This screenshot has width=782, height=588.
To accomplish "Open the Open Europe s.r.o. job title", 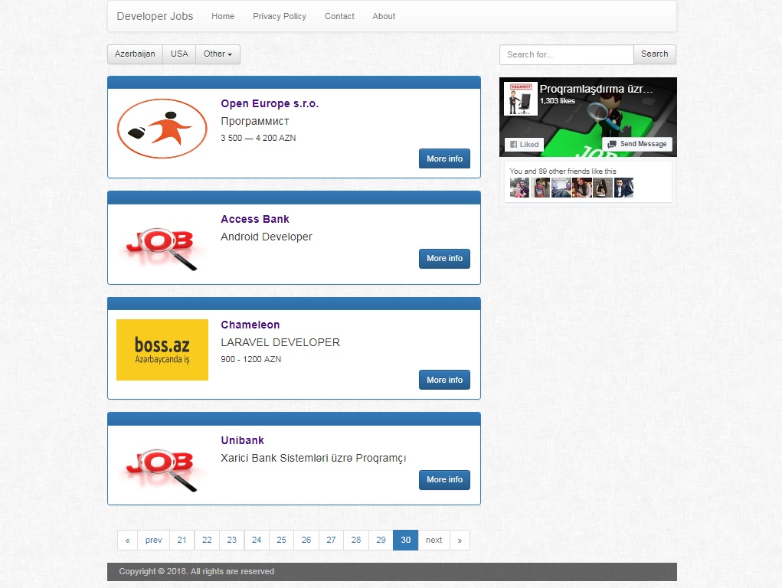I will pyautogui.click(x=270, y=103).
